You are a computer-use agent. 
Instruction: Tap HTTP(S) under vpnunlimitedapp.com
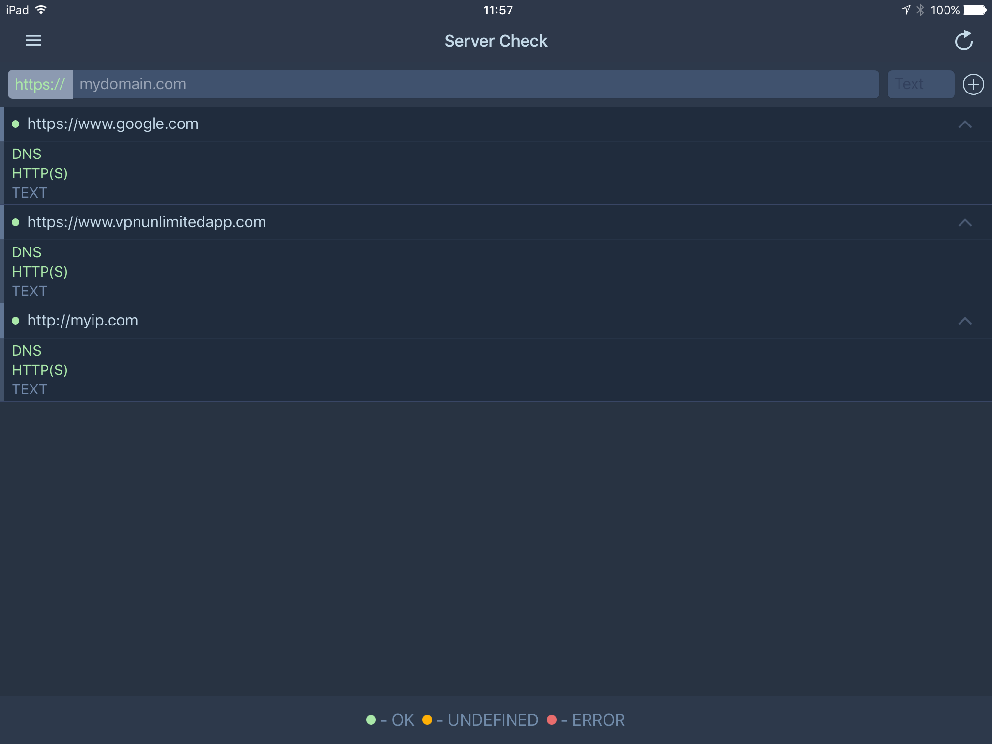(x=40, y=272)
